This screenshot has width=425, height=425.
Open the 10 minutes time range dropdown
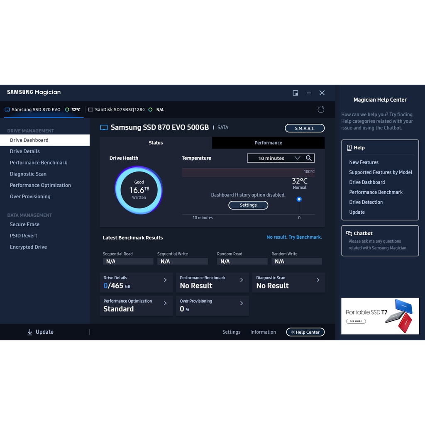click(x=276, y=158)
